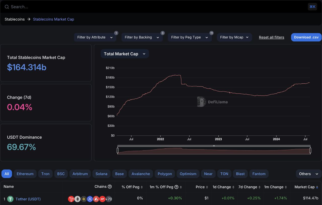Screen dimensions: 322x205
Task: Switch to the Optimism chain tab
Action: click(x=188, y=174)
